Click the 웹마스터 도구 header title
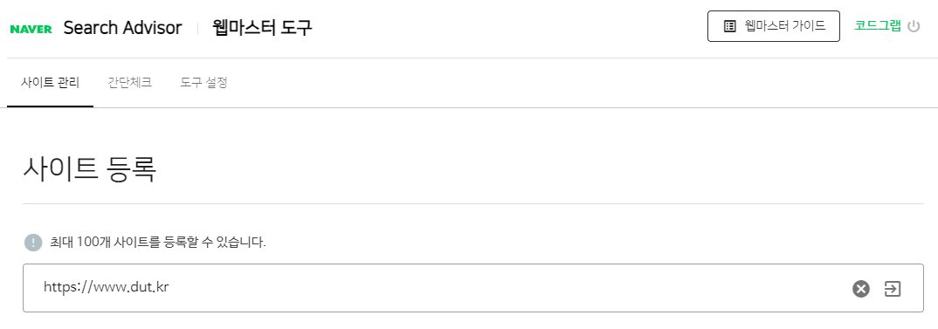Image resolution: width=938 pixels, height=329 pixels. tap(262, 28)
